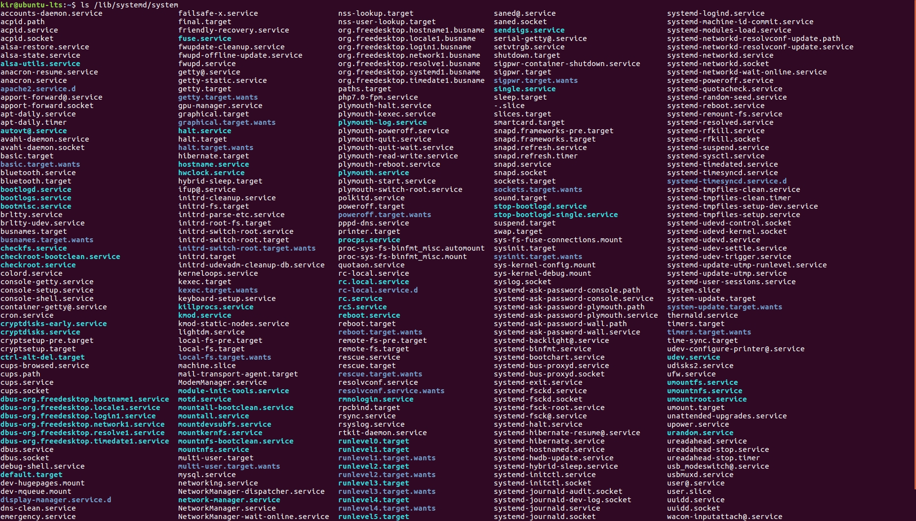Image resolution: width=916 pixels, height=521 pixels.
Task: Click the hwclock.service symlink
Action: point(211,173)
